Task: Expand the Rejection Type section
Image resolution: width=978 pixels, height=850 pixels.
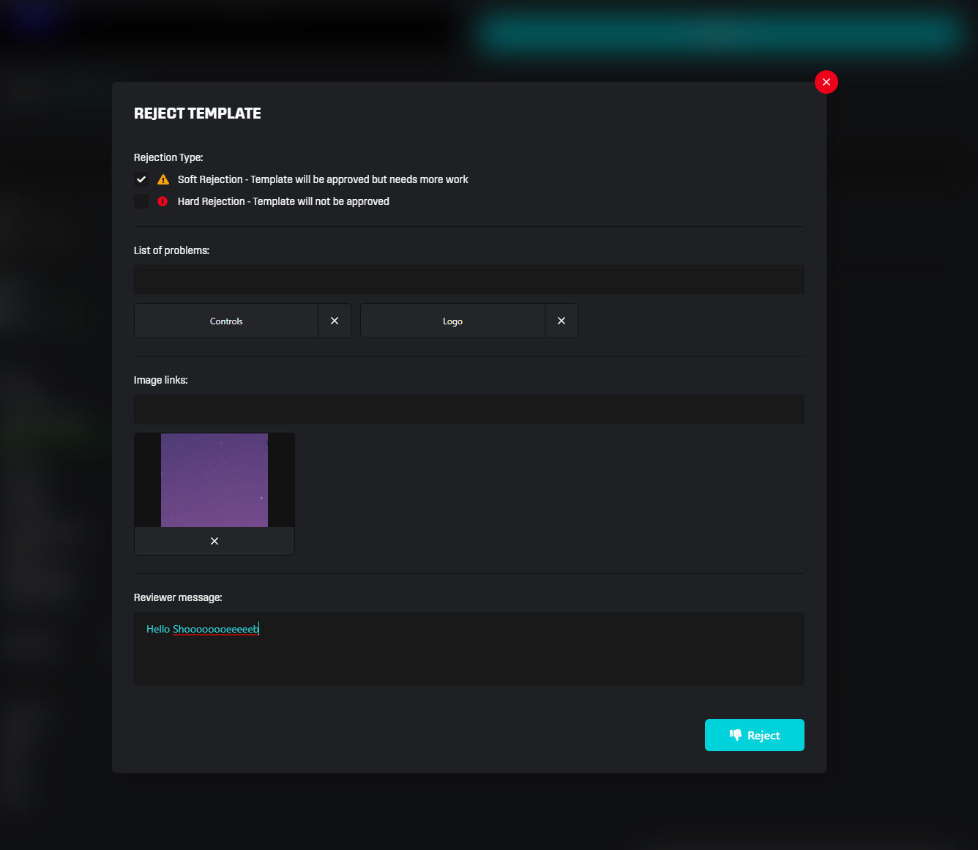Action: [168, 157]
